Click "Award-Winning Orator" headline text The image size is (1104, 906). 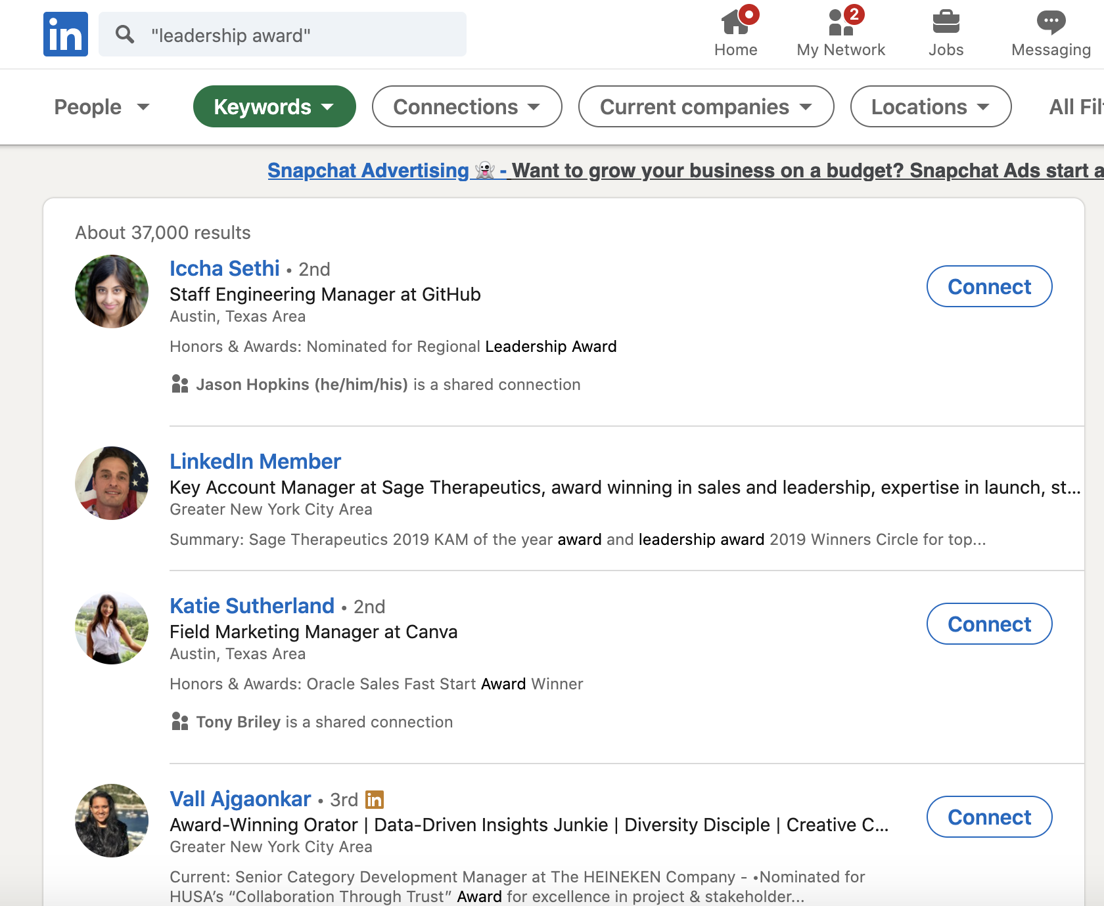click(x=264, y=825)
